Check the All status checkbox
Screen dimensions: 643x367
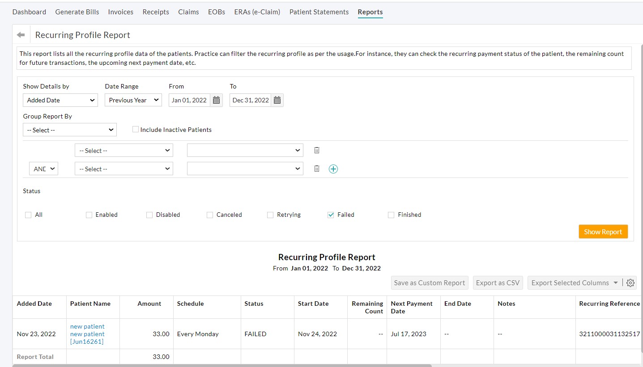[28, 215]
